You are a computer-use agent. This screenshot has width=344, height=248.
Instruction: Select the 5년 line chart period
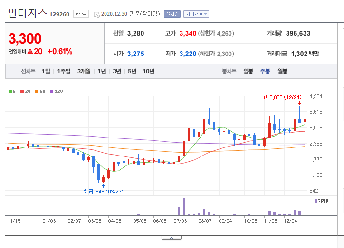(x=132, y=71)
